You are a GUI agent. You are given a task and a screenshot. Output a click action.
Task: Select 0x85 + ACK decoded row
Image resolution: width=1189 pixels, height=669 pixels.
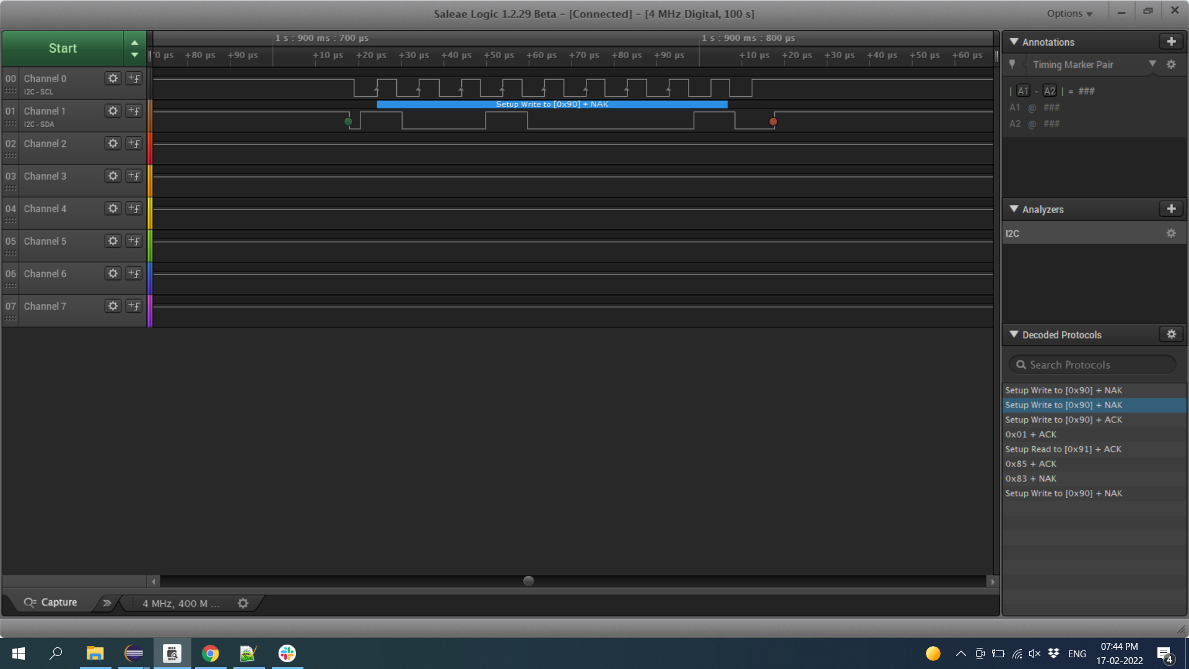(1094, 464)
